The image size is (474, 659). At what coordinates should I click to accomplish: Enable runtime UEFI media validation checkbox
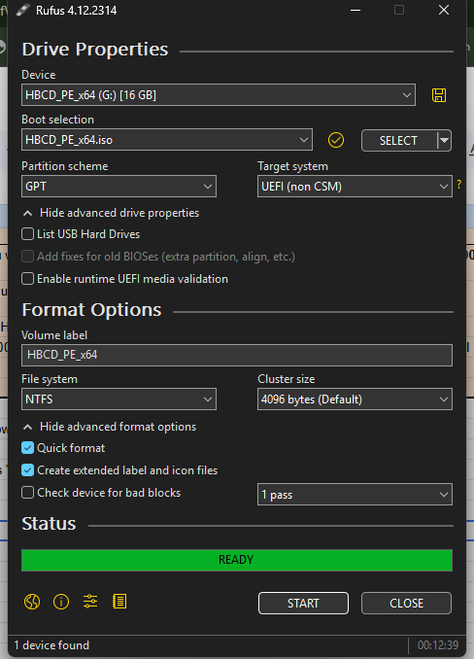click(28, 279)
